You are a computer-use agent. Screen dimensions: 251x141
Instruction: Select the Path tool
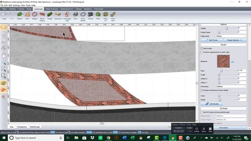click(x=27, y=16)
